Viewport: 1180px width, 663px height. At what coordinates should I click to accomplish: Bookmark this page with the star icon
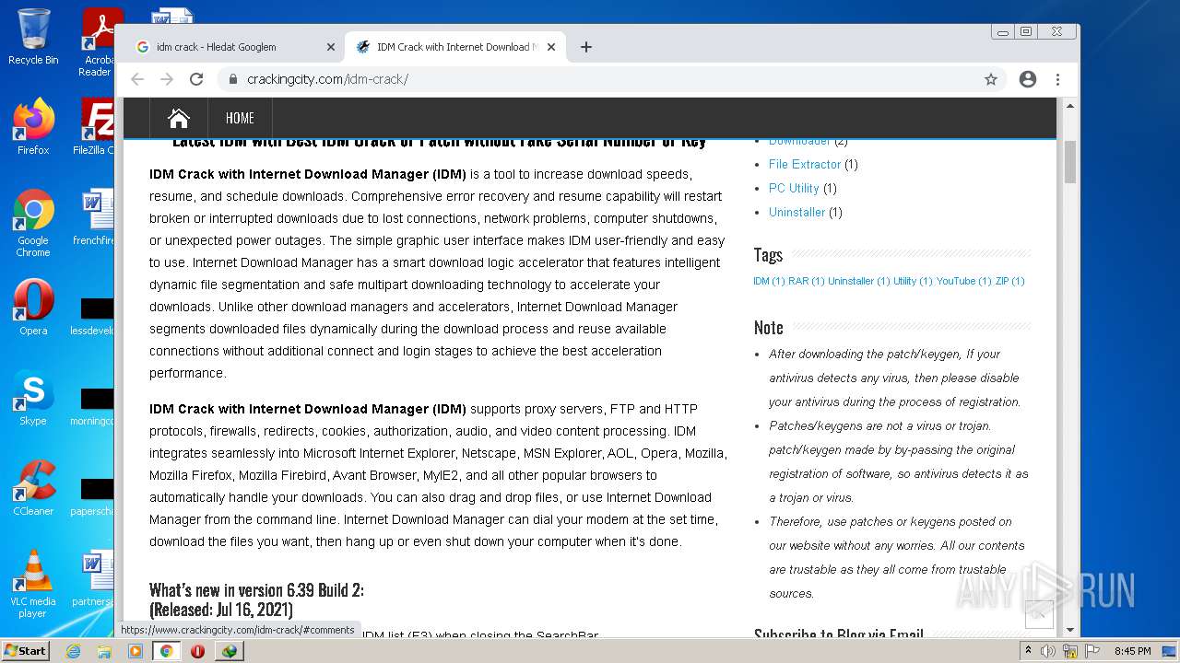(x=991, y=79)
